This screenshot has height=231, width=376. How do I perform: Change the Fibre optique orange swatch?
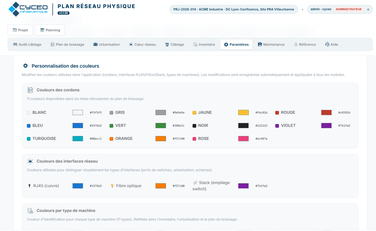click(x=161, y=186)
